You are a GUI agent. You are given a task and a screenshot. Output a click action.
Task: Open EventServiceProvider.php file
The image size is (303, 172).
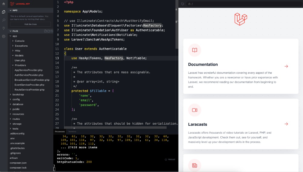(x=29, y=85)
